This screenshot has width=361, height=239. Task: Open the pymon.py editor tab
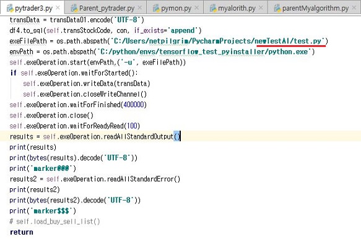coord(175,8)
